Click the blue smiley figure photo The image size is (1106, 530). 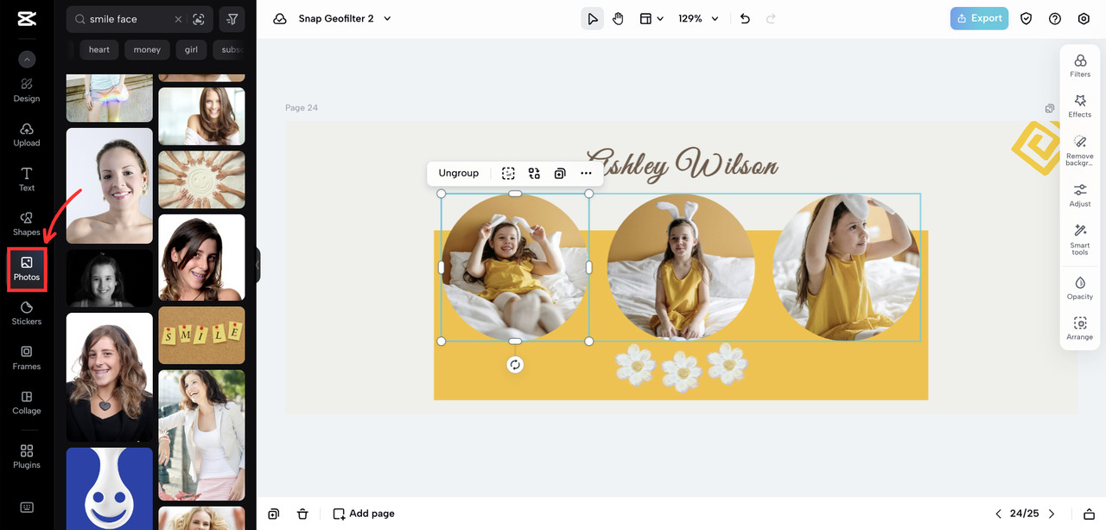coord(110,488)
